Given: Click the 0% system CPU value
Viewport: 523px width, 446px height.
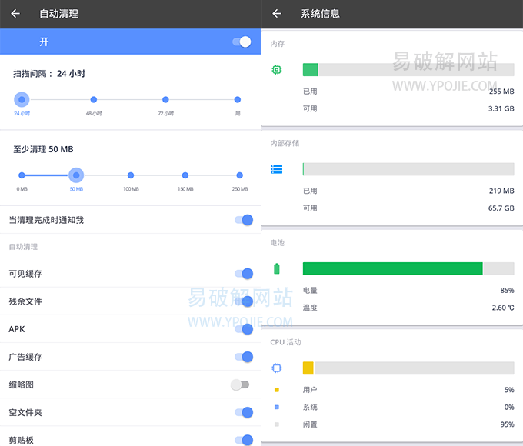Looking at the screenshot, I should pos(509,407).
